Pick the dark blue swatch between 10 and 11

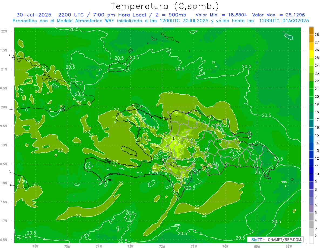pyautogui.click(x=312, y=170)
